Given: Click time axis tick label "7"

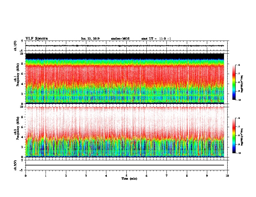Looking at the screenshot, I should [x=167, y=176].
